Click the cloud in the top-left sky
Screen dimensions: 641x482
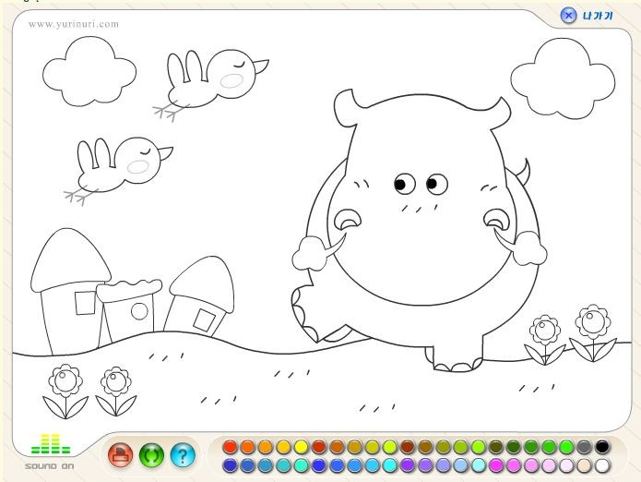tap(89, 69)
